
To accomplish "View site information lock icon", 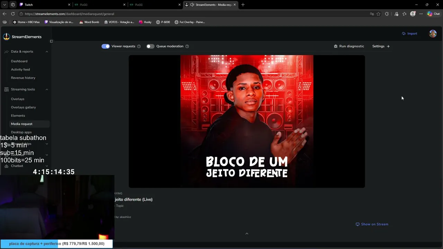I will click(x=21, y=14).
